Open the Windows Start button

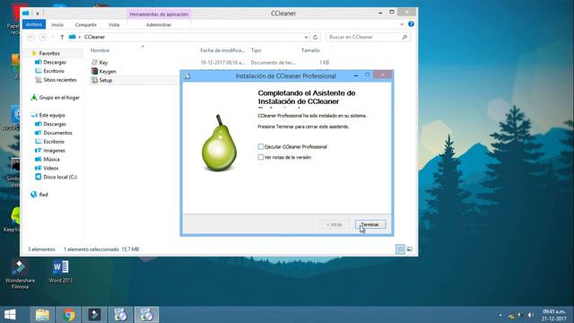(10, 315)
